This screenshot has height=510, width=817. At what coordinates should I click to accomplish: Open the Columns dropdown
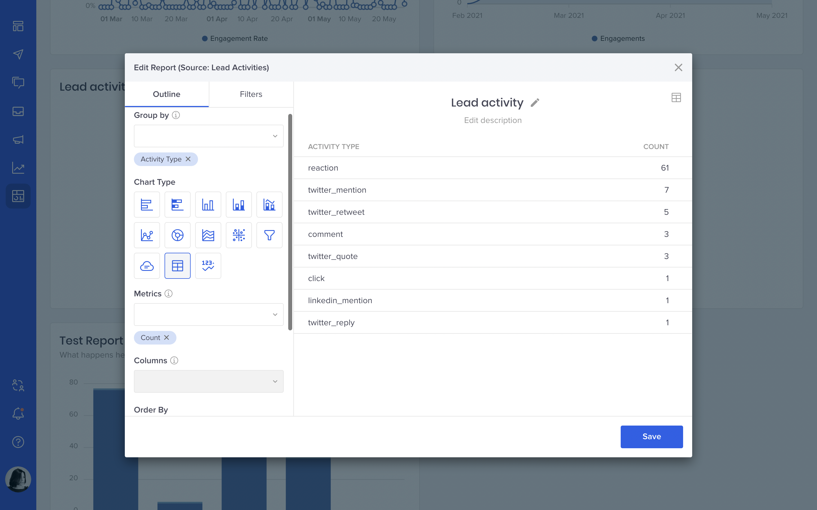coord(208,381)
